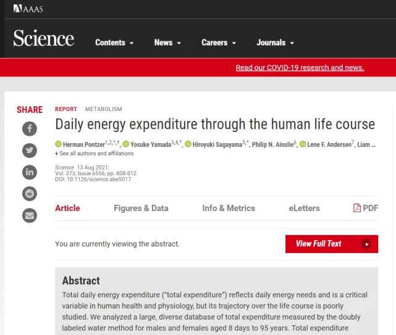Share article via email icon
Screen dimensions: 396x335
30,215
